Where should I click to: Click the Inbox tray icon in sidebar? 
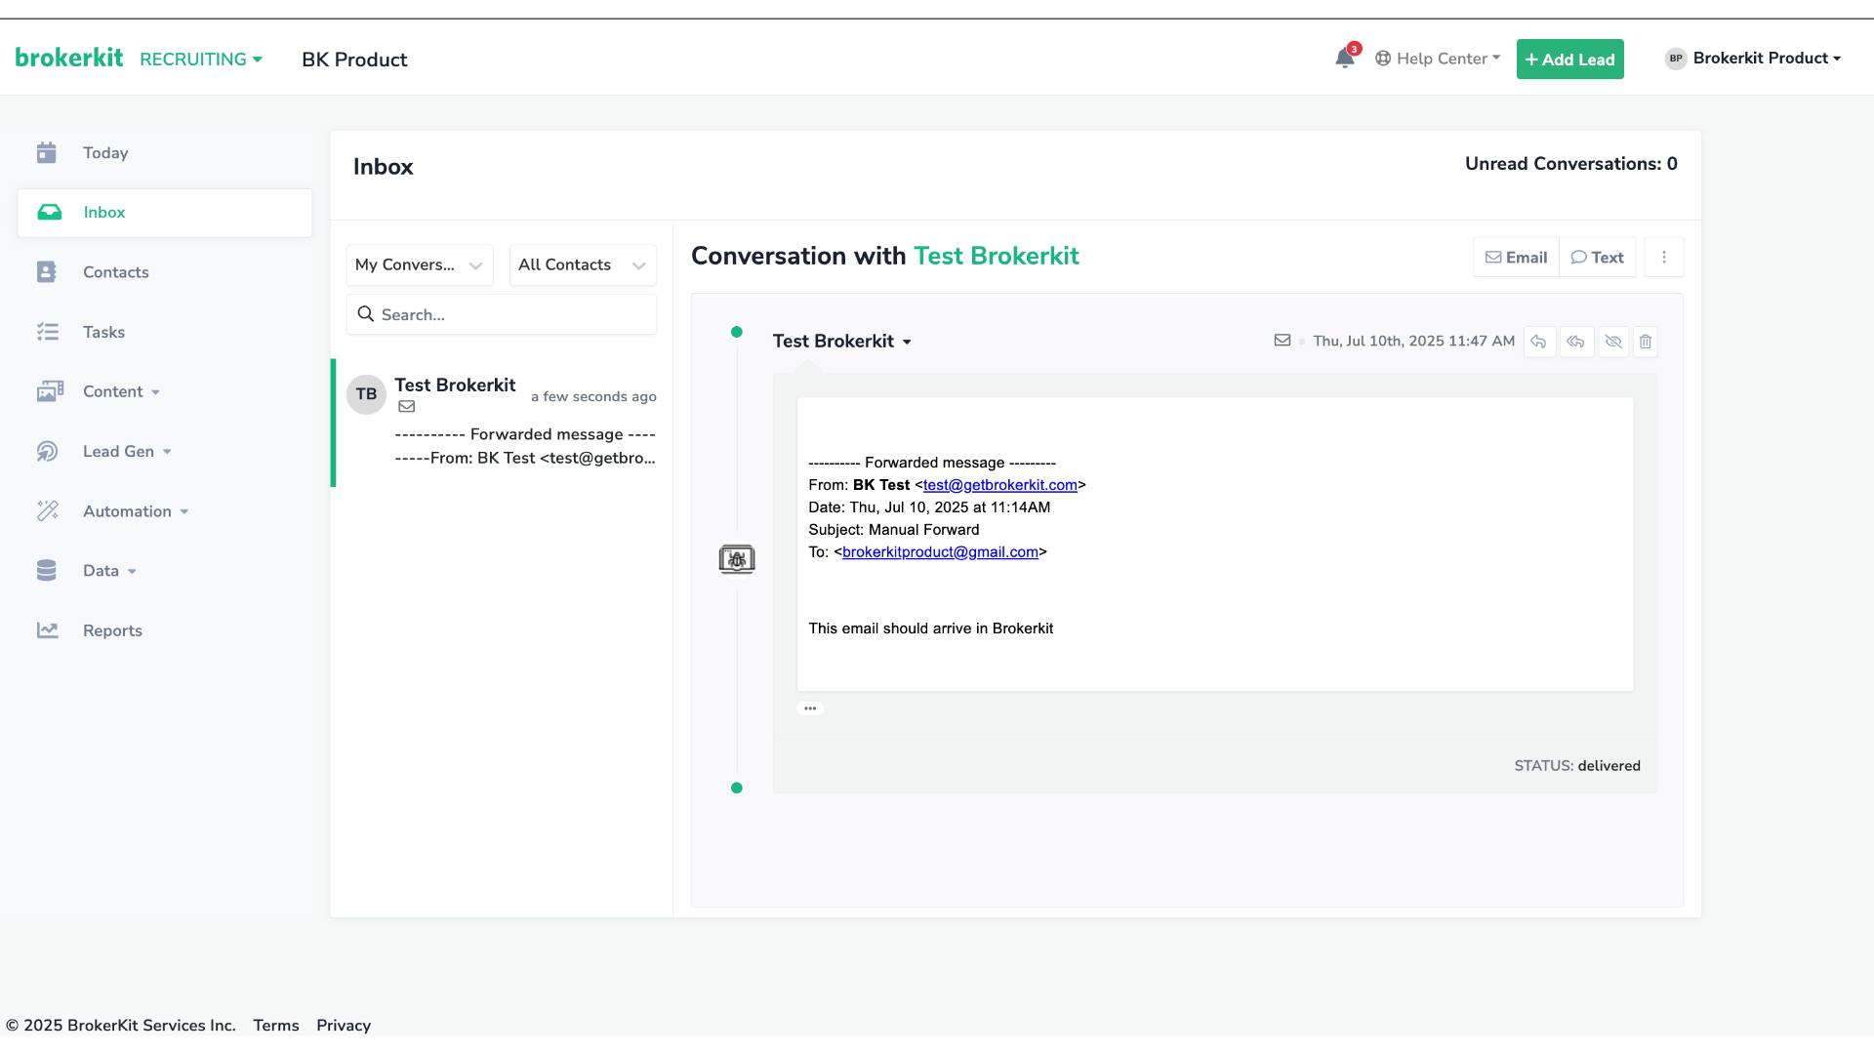pos(50,212)
